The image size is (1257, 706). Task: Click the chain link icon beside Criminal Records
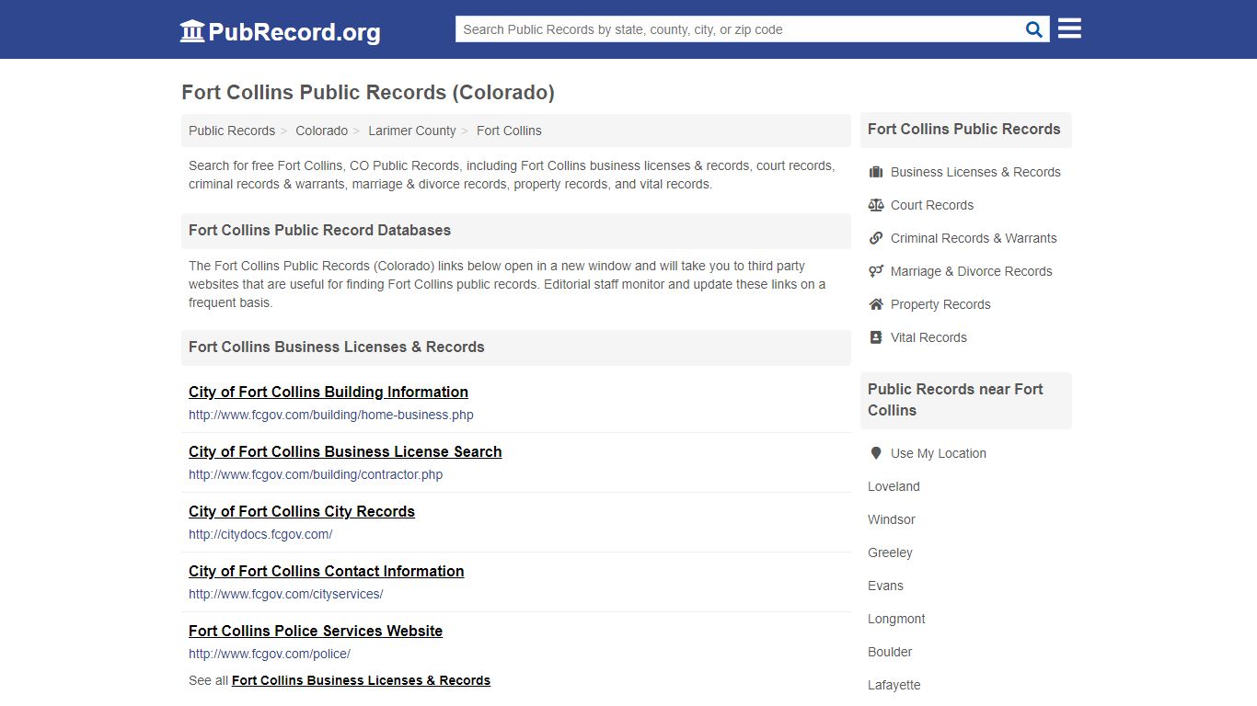(x=876, y=238)
